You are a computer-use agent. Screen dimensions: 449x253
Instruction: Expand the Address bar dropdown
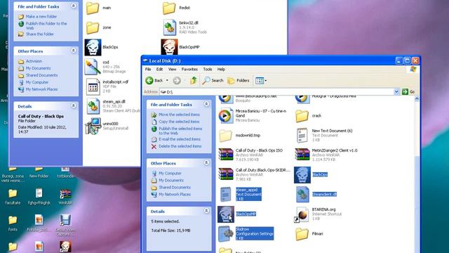point(396,92)
